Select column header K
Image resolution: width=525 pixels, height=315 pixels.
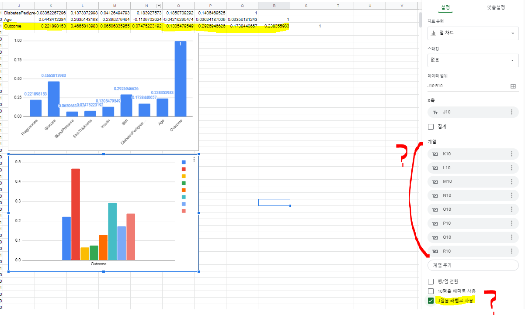(x=51, y=6)
